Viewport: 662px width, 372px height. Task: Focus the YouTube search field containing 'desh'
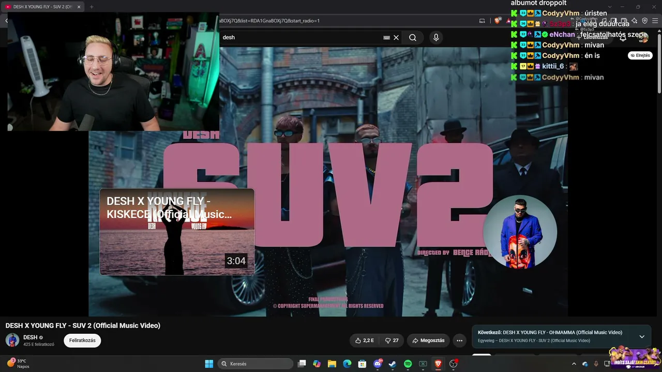[303, 37]
